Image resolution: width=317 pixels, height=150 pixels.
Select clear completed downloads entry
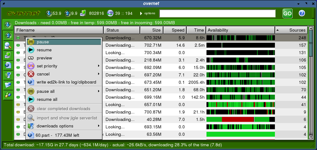pyautogui.click(x=64, y=109)
